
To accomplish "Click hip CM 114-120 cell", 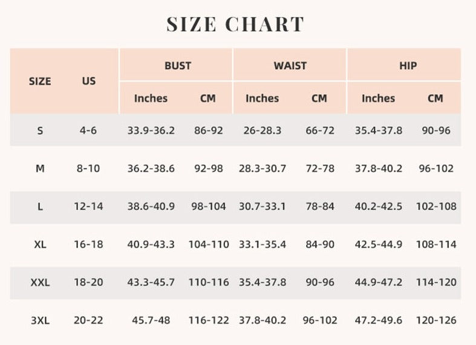I will click(436, 282).
